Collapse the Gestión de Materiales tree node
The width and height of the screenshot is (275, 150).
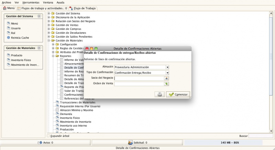pyautogui.click(x=49, y=40)
